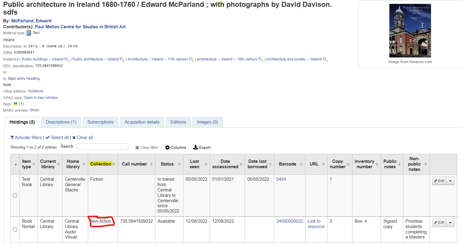This screenshot has width=462, height=245.
Task: Click the Columns gear icon
Action: click(x=167, y=147)
